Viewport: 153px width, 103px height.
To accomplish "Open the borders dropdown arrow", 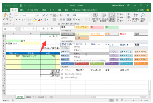I will click(31, 20).
